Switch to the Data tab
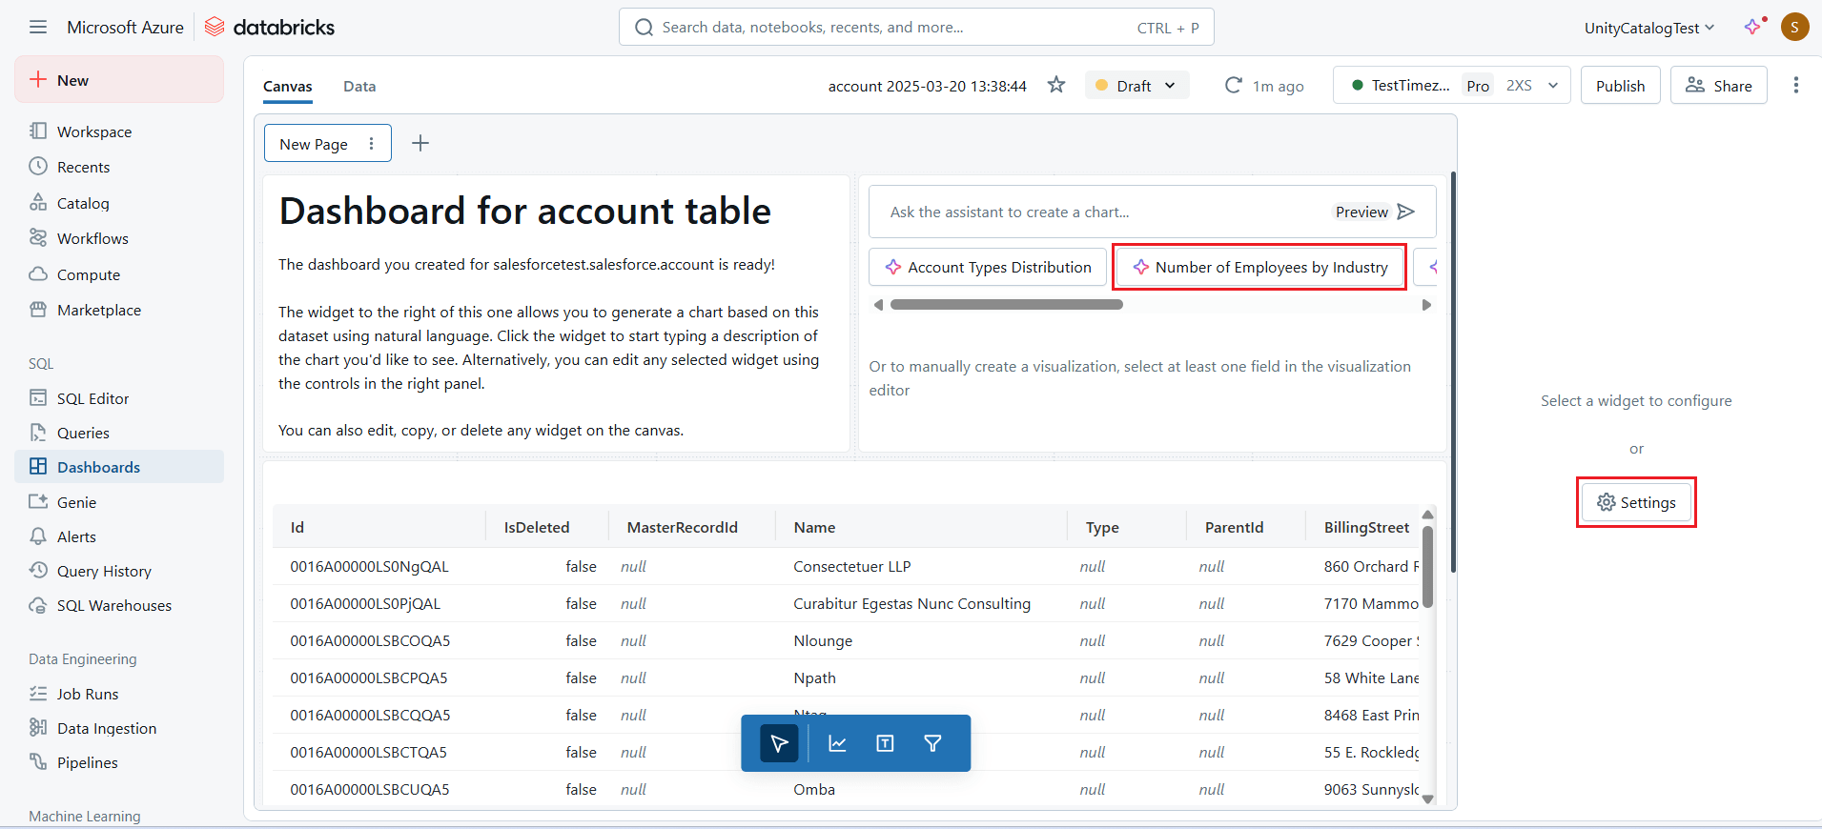 (x=359, y=86)
